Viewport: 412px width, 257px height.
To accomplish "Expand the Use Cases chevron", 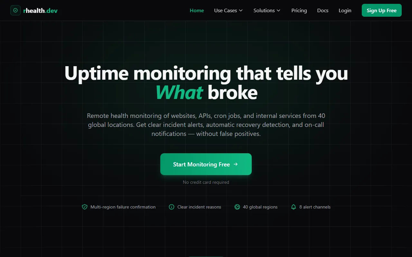I will [240, 11].
